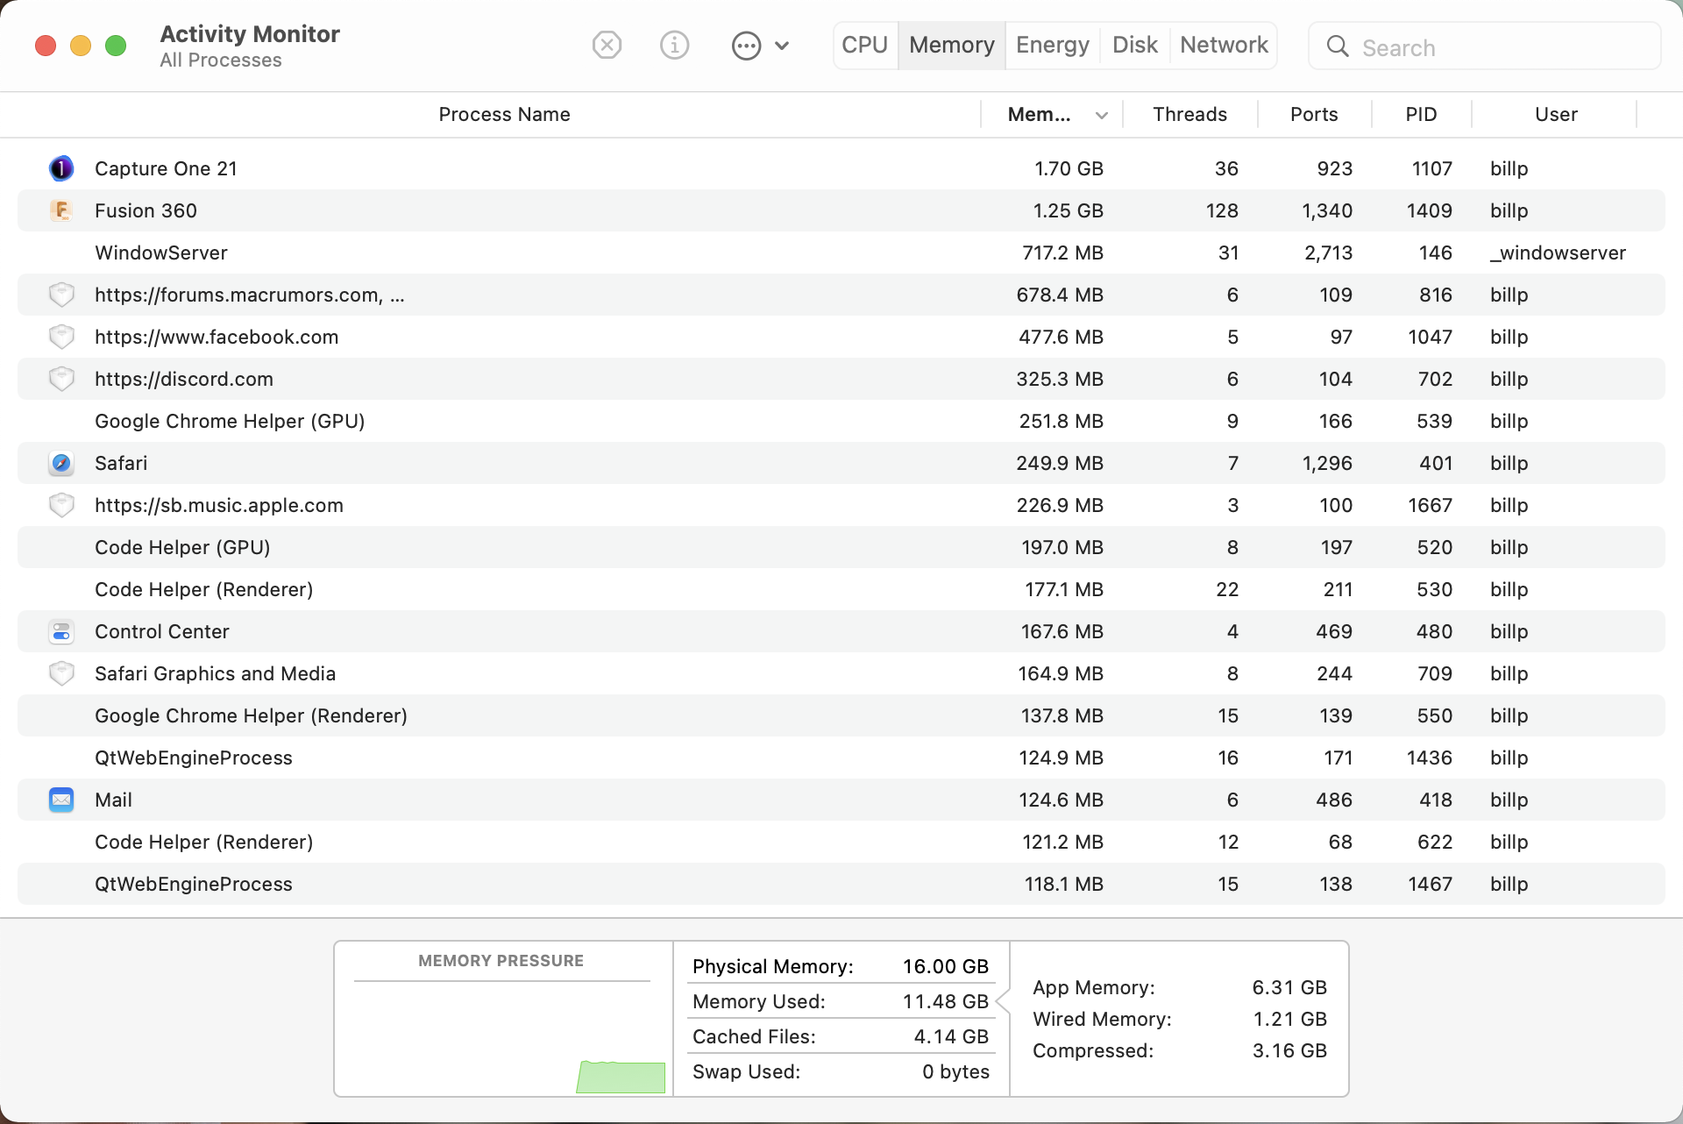Focus the Search input field
This screenshot has height=1124, width=1683.
coord(1485,46)
